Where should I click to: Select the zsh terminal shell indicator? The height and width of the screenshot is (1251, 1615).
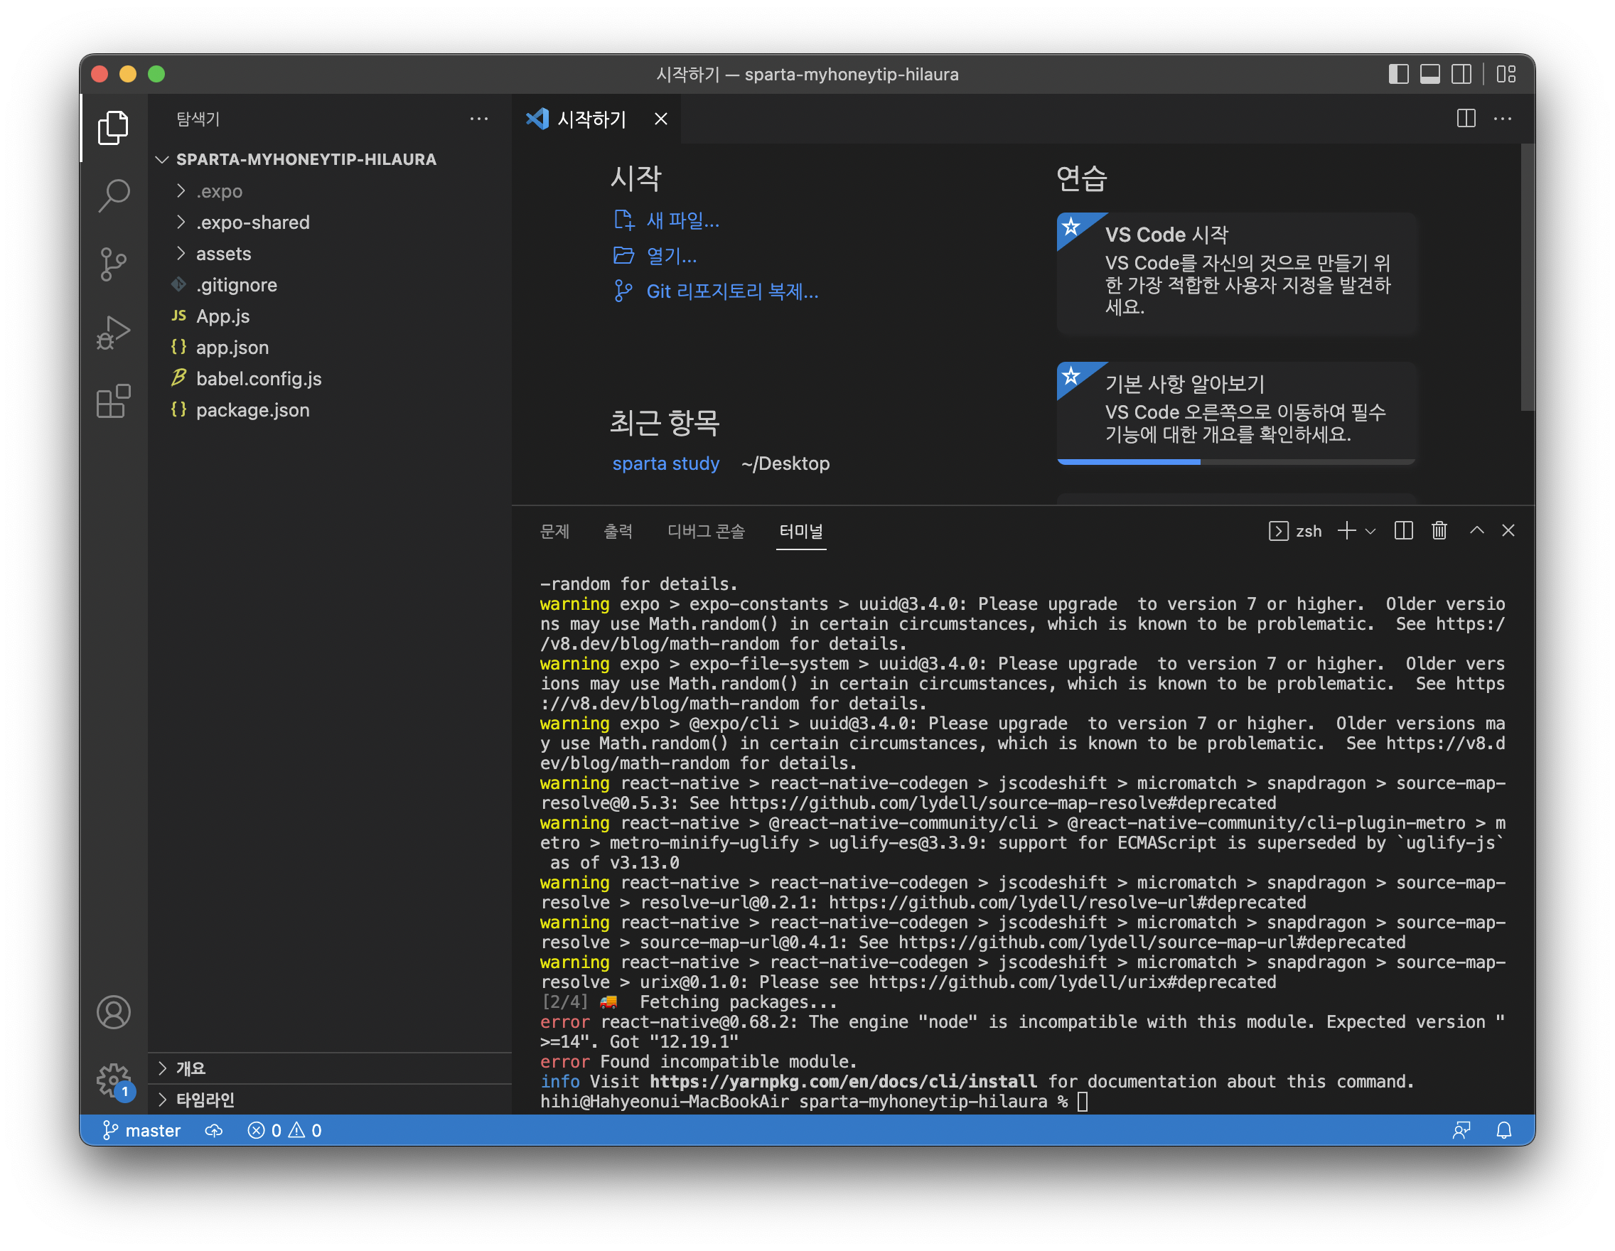click(1296, 531)
